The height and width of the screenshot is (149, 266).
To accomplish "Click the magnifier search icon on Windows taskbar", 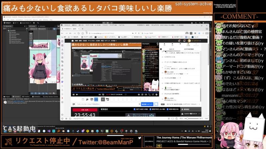I will 59,131.
